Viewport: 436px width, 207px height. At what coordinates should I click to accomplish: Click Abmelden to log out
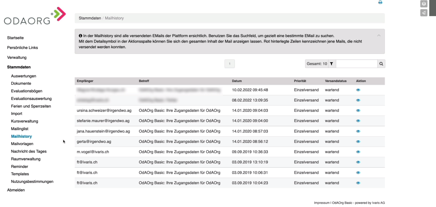click(16, 190)
